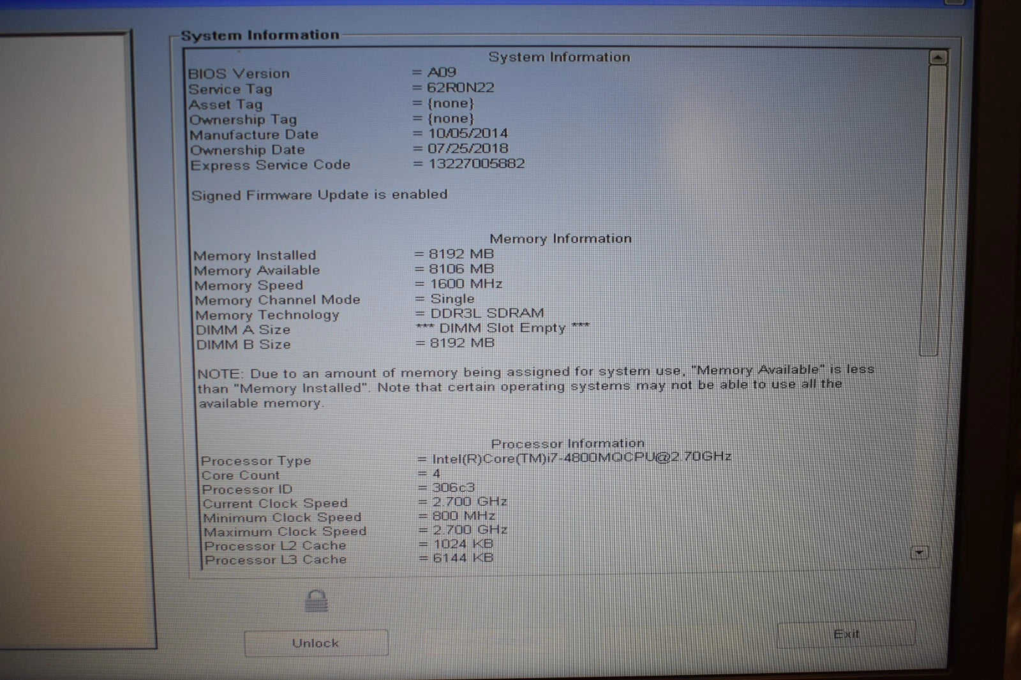Select Memory Channel Mode value Single
Image resolution: width=1021 pixels, height=680 pixels.
[452, 299]
